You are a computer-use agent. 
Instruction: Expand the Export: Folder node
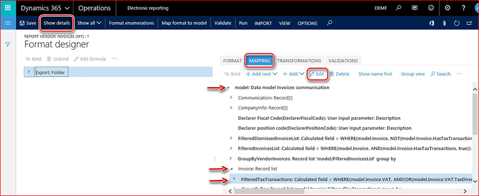coord(29,71)
